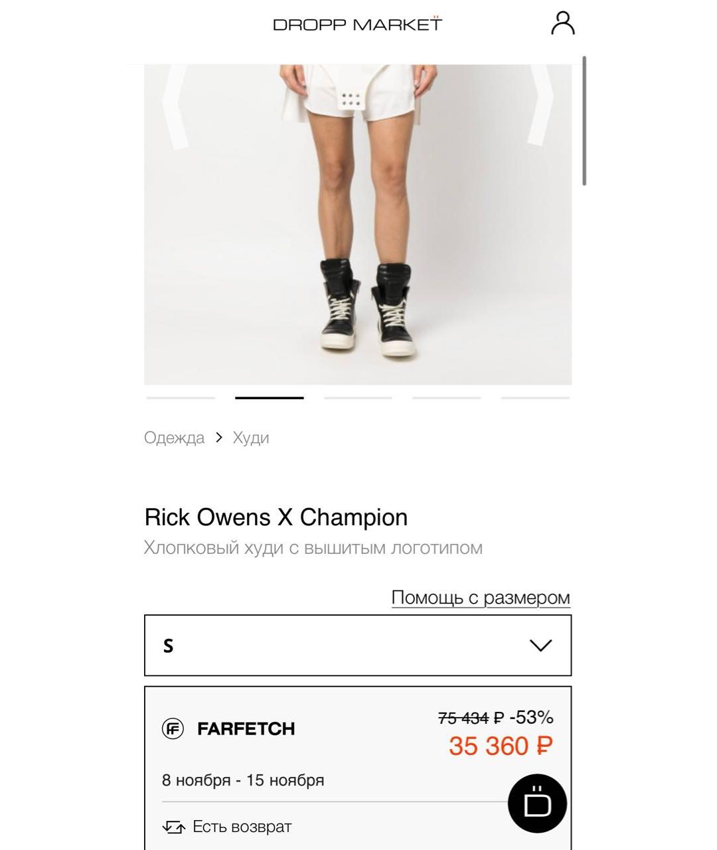Open the Худи breadcrumb category

click(x=251, y=438)
